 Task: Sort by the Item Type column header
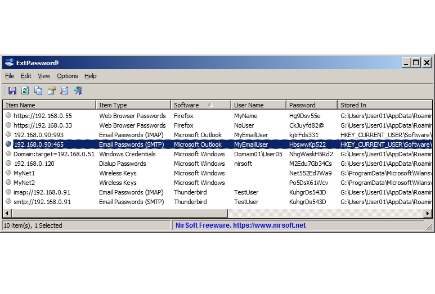(x=133, y=105)
